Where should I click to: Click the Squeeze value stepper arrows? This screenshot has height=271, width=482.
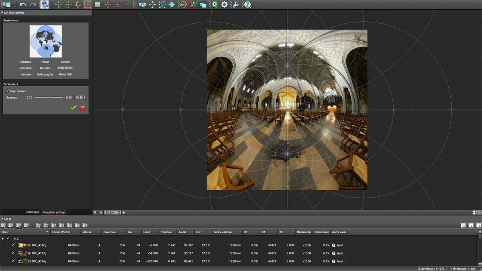[84, 98]
